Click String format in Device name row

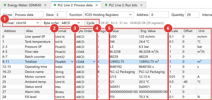click(65, 72)
